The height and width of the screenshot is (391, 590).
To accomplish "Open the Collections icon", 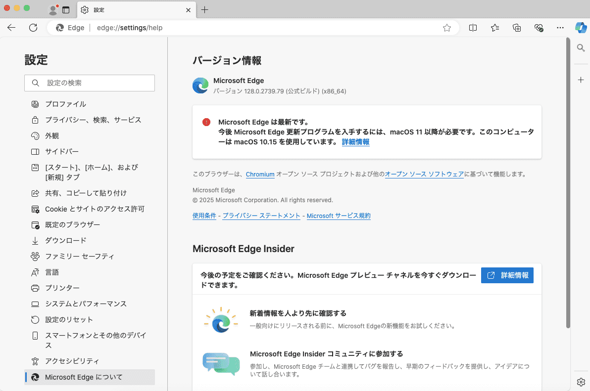I will pyautogui.click(x=517, y=28).
